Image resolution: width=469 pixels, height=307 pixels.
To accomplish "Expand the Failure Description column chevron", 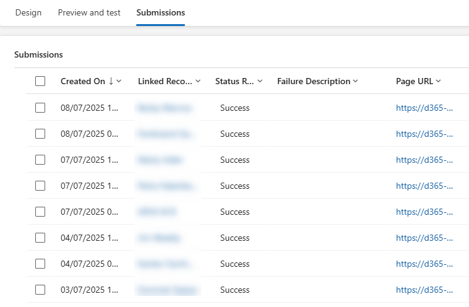I will (356, 81).
